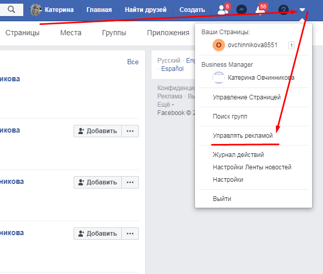The width and height of the screenshot is (323, 274).
Task: Collapse the account dropdown arrow
Action: pyautogui.click(x=302, y=10)
